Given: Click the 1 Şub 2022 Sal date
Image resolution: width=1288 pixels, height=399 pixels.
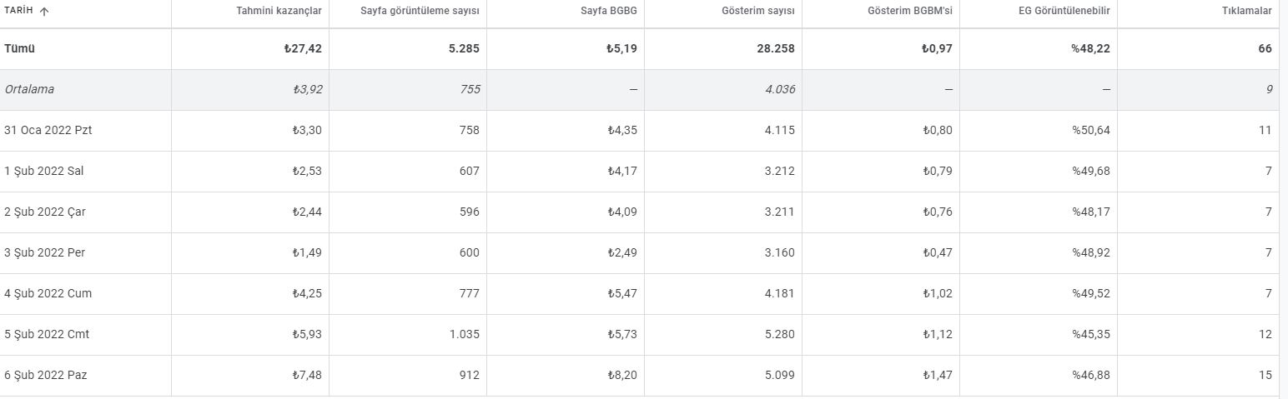Looking at the screenshot, I should click(44, 172).
